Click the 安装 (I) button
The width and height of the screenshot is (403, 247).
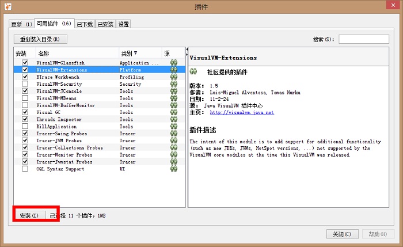click(x=31, y=215)
